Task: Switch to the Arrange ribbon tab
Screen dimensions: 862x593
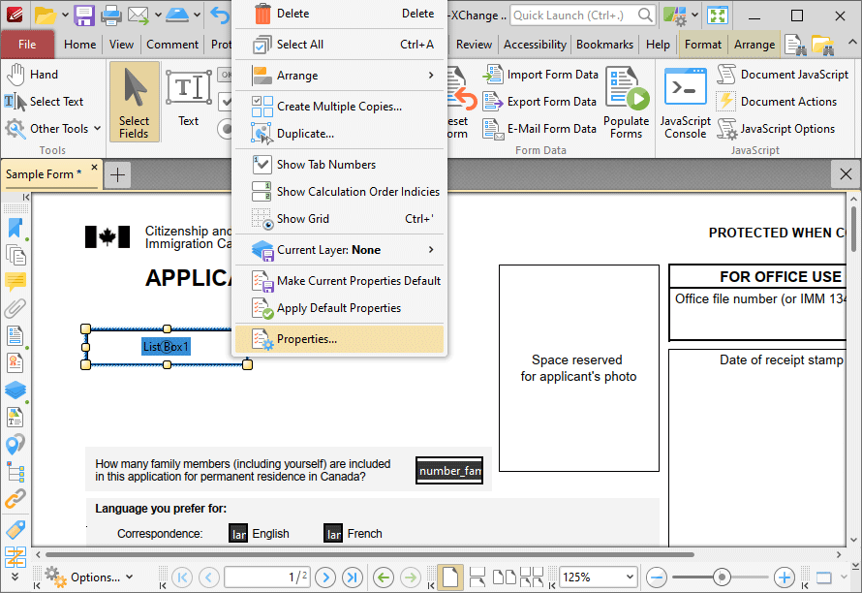Action: click(x=754, y=45)
